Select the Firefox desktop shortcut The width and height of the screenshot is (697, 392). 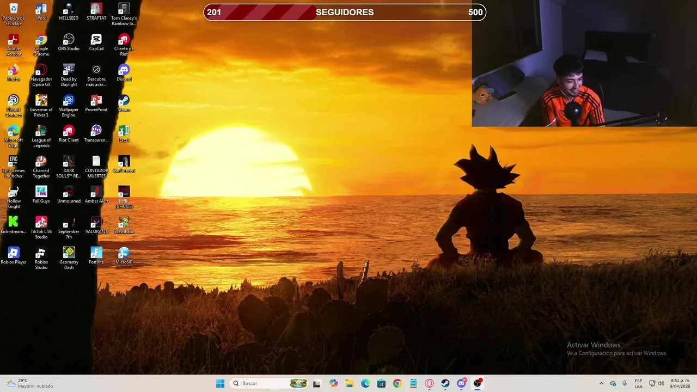[14, 73]
